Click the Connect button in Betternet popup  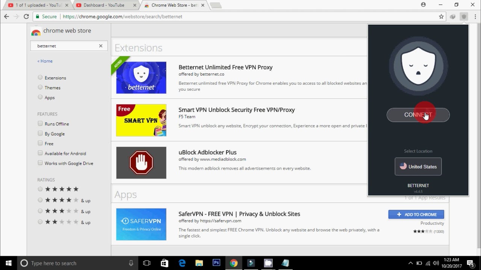(418, 115)
